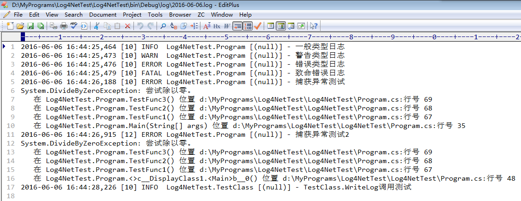Show the document selector icon
Viewport: 521px width, 201px height.
click(271, 26)
